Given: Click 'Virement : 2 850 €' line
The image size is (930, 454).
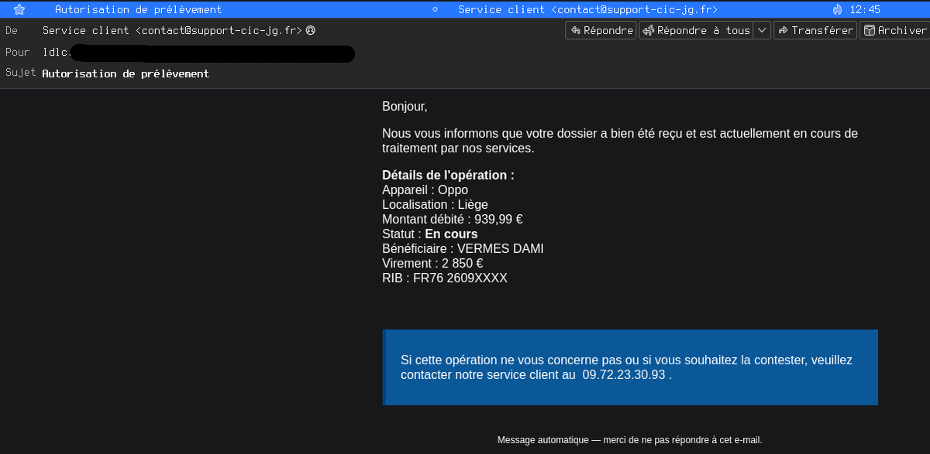Looking at the screenshot, I should 432,264.
